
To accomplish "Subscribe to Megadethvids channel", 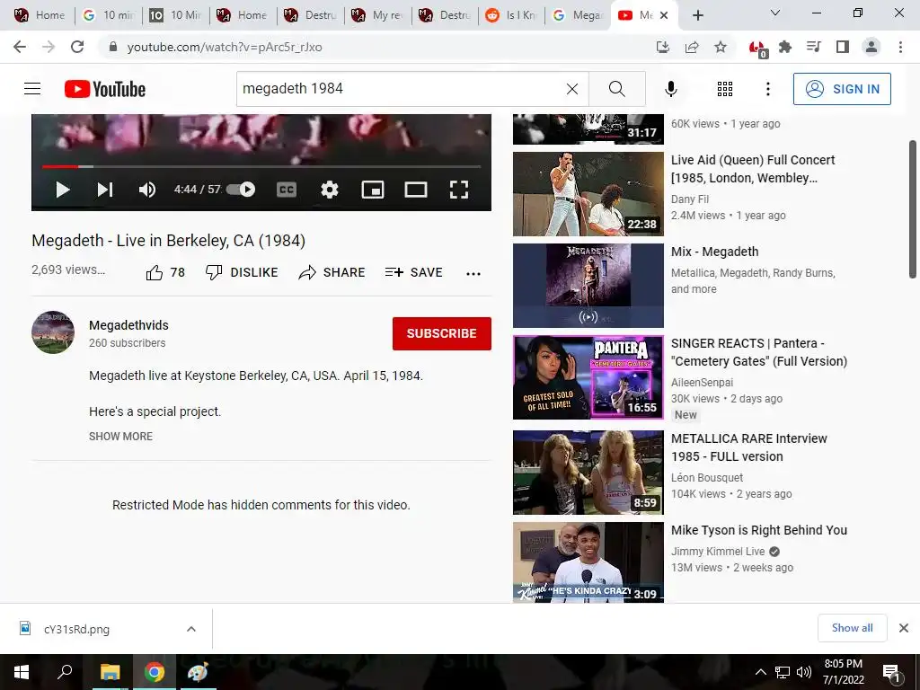I will pyautogui.click(x=442, y=333).
